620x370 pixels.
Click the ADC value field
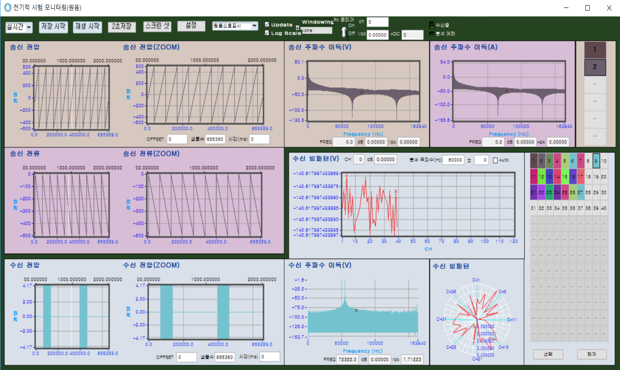(x=412, y=35)
